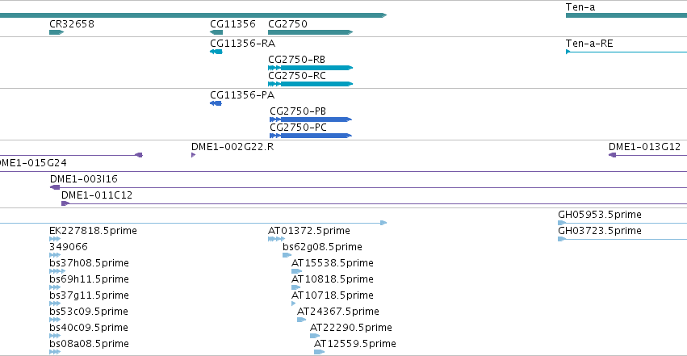Open the GH05953.5prime EST label
The height and width of the screenshot is (356, 687).
pos(599,215)
